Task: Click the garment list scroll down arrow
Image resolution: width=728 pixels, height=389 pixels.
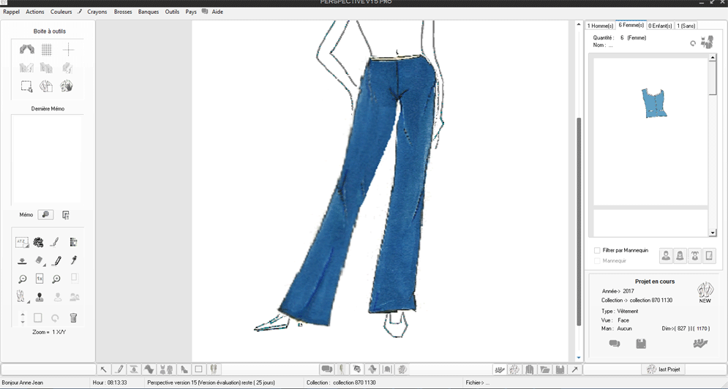Action: (x=713, y=233)
